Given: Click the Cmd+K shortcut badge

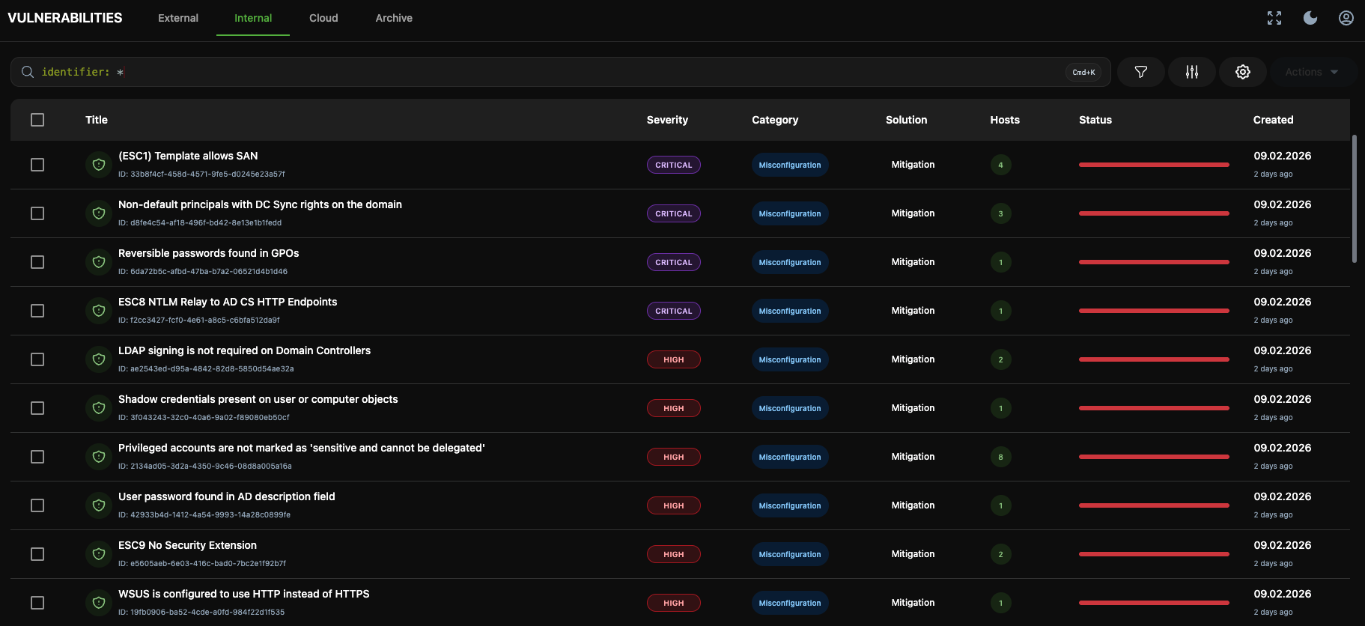Looking at the screenshot, I should tap(1083, 72).
